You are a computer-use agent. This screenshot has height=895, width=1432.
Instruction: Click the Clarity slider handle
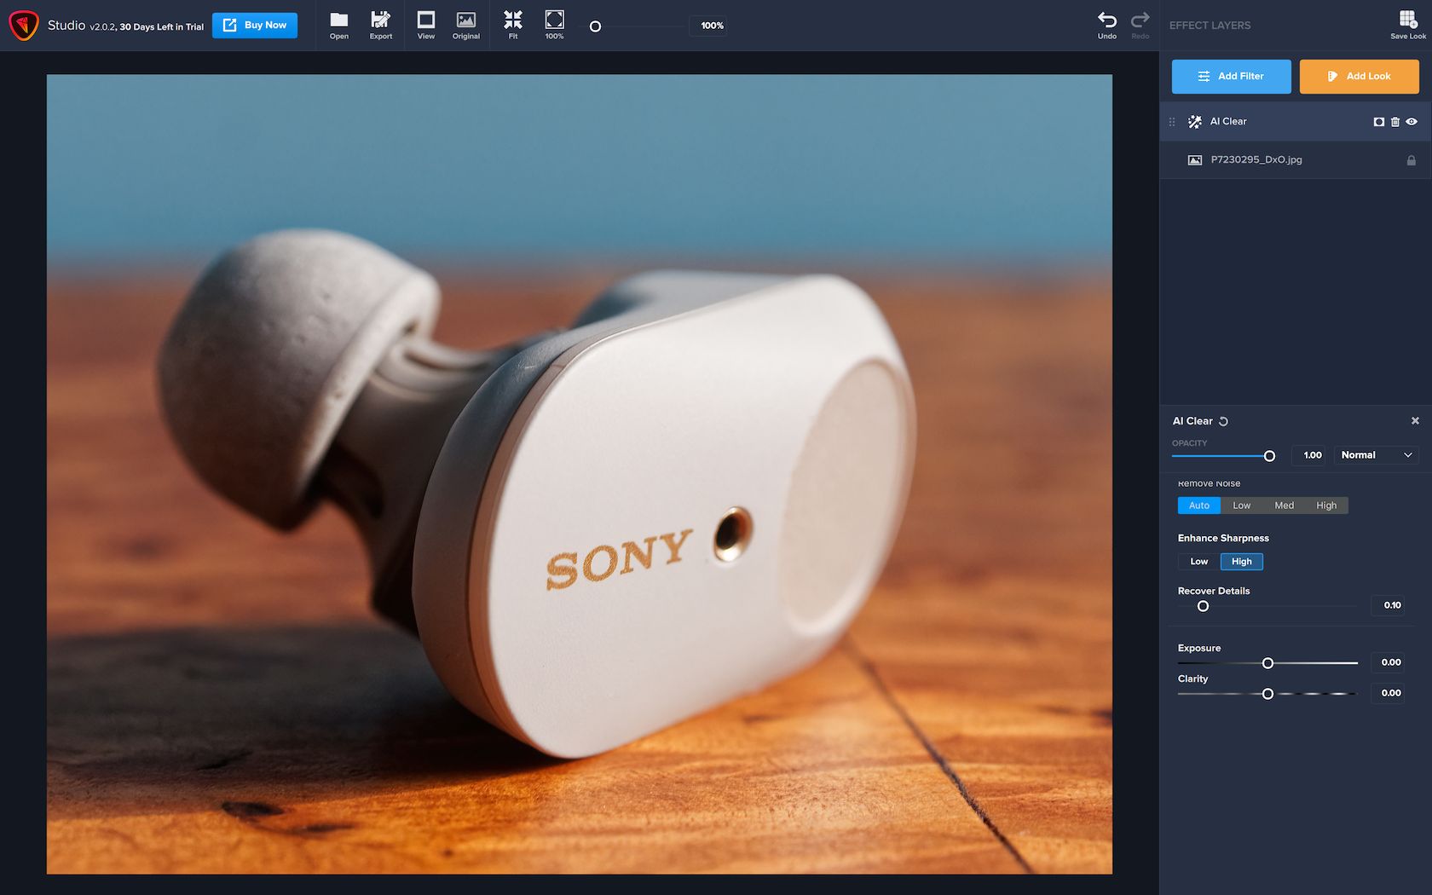pos(1267,694)
